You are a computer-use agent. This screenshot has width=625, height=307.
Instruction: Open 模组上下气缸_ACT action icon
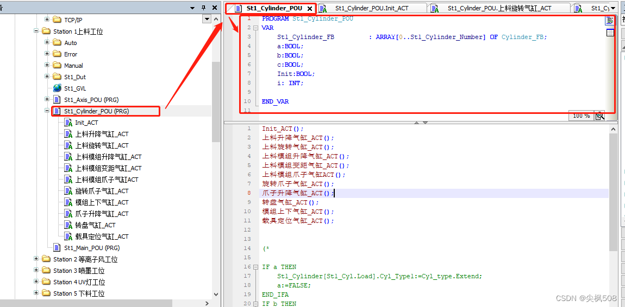click(68, 202)
